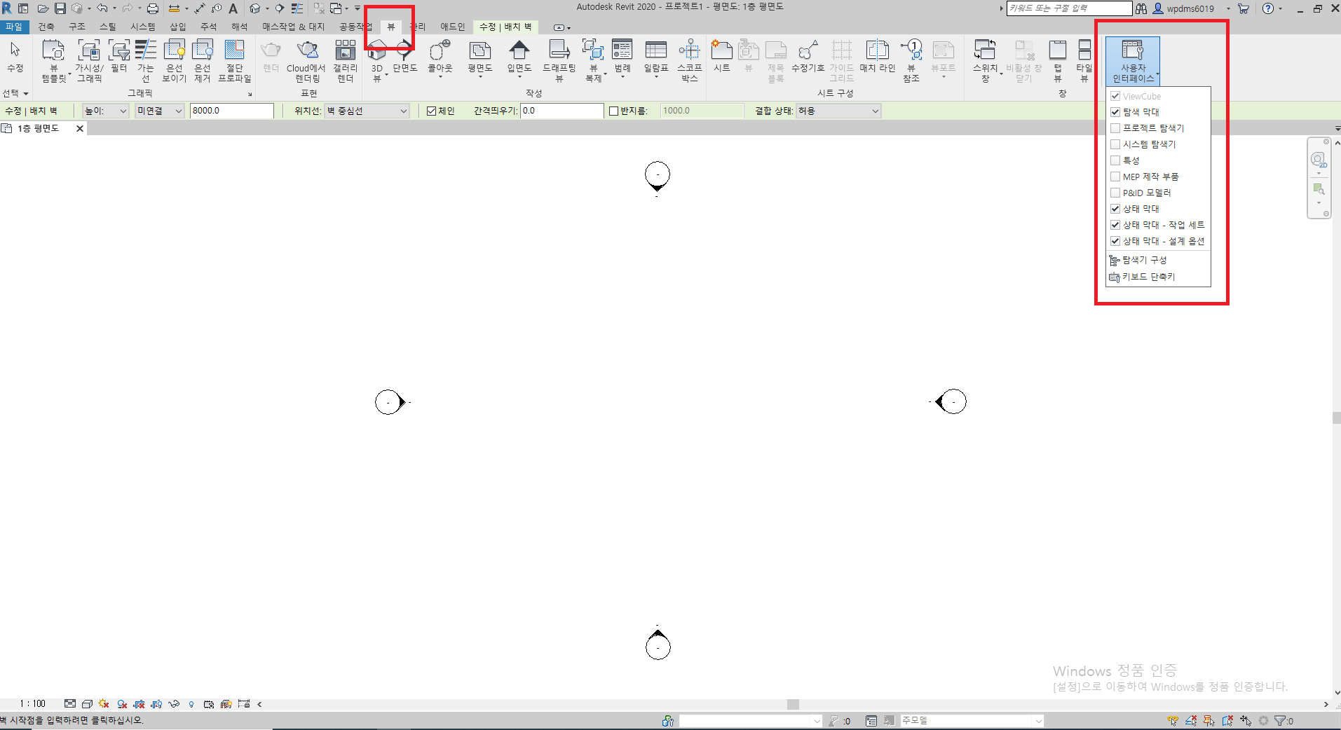Add a 매치 라인 matchline
The height and width of the screenshot is (730, 1341).
(878, 57)
